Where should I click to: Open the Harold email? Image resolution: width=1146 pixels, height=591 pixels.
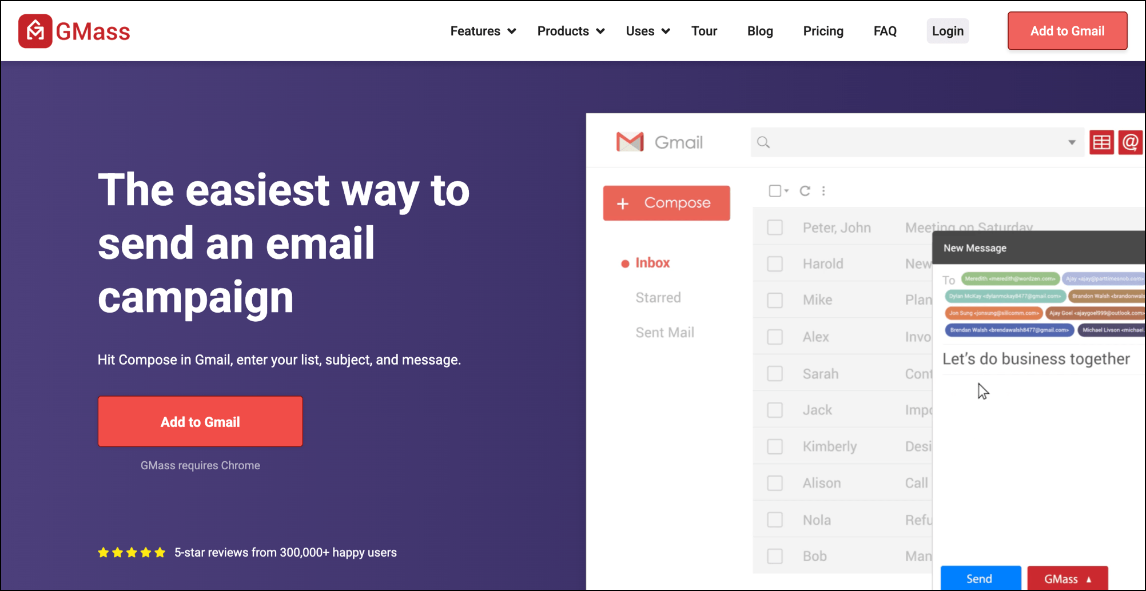tap(842, 263)
